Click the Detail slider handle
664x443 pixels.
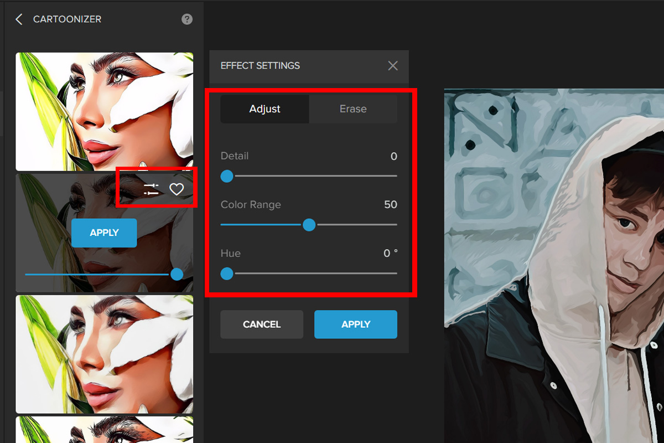coord(227,176)
